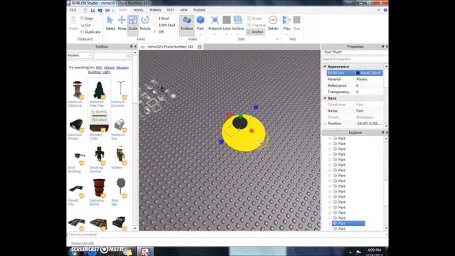Click the Search Properties field
The image size is (455, 256).
pos(355,59)
